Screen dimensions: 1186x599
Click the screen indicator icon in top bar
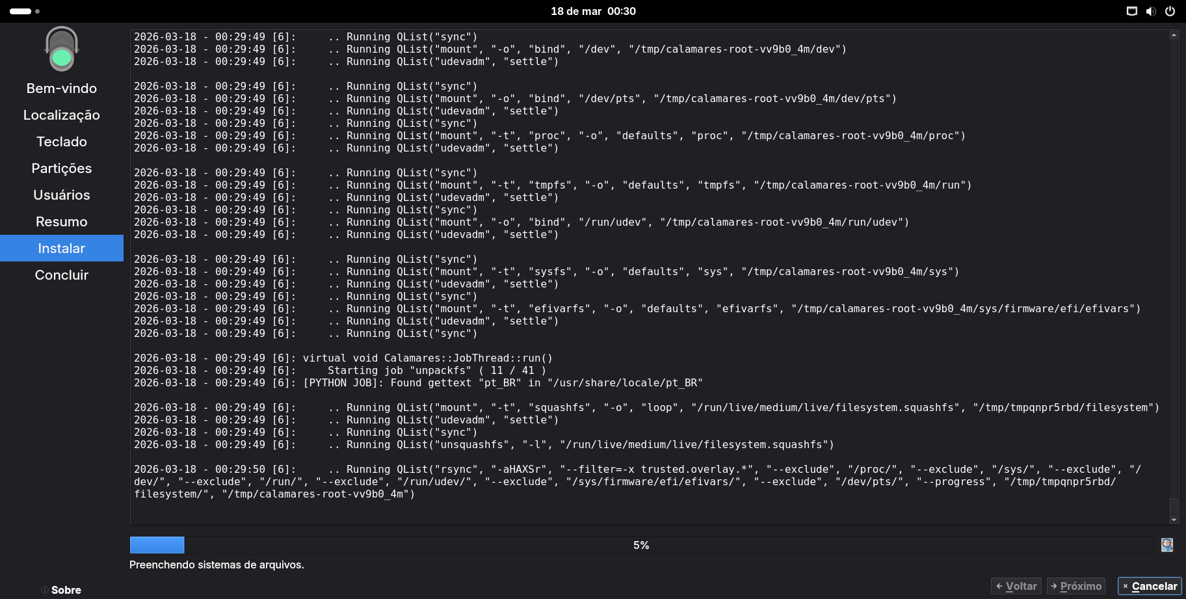tap(1132, 11)
